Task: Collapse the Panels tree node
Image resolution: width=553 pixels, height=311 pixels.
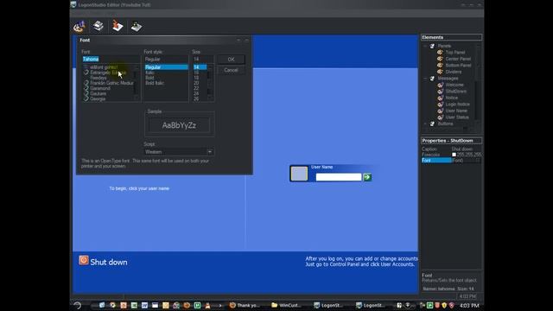Action: click(425, 46)
